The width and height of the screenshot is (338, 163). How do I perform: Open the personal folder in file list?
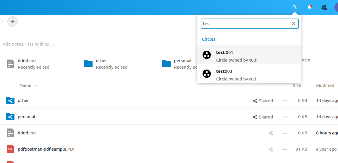click(26, 117)
